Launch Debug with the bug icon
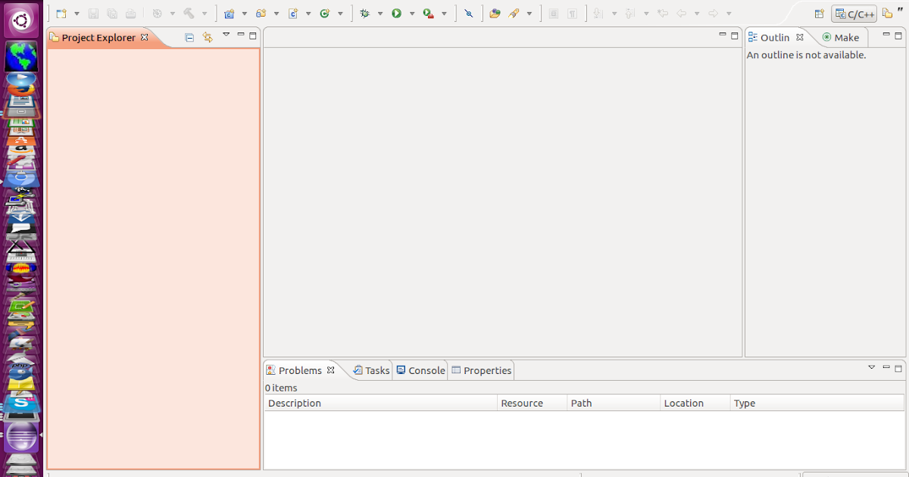This screenshot has width=909, height=477. [364, 14]
